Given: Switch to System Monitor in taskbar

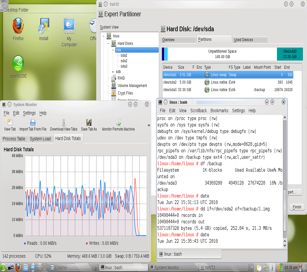Looking at the screenshot, I should 174,268.
